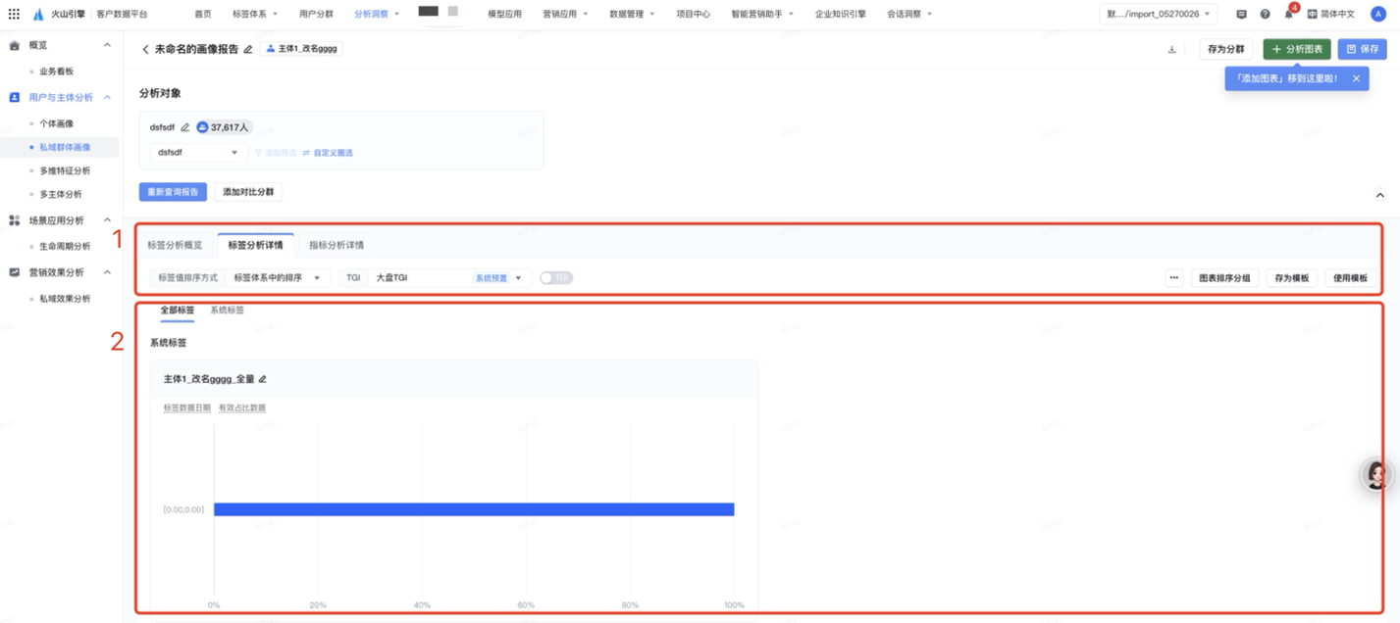Open 模型应用 in top navigation
1400x623 pixels.
[504, 14]
